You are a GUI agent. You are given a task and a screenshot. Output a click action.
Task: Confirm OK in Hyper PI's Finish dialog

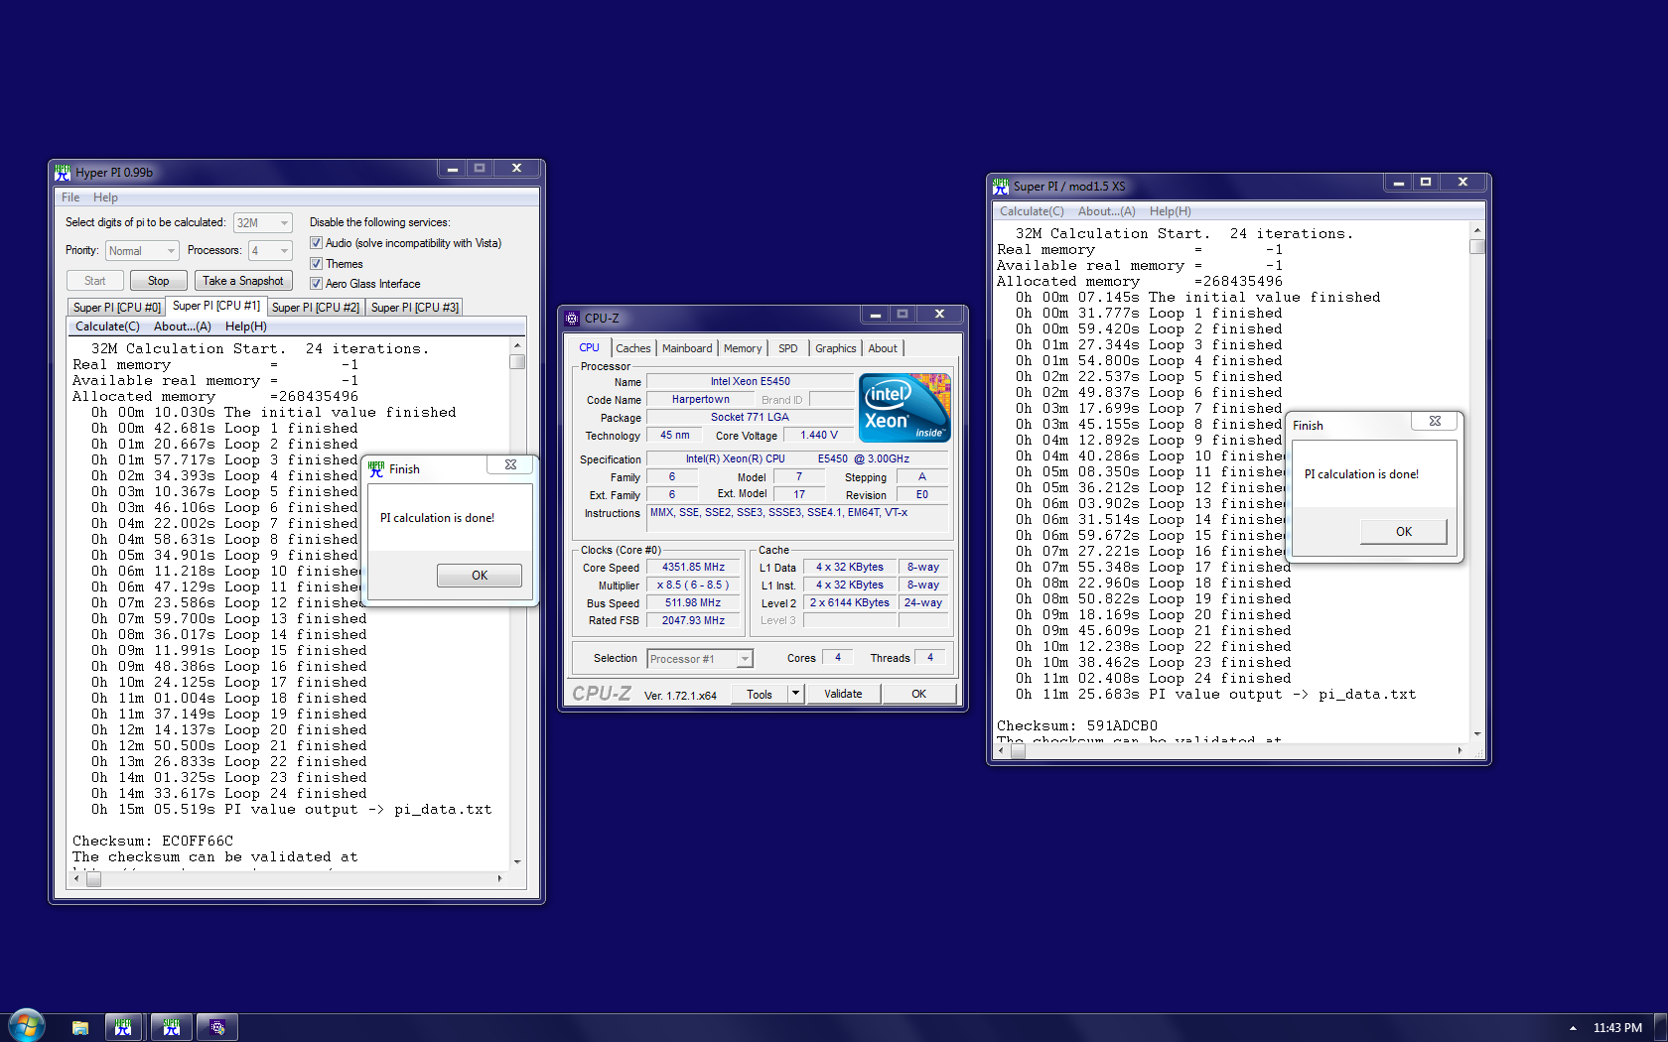click(x=480, y=576)
